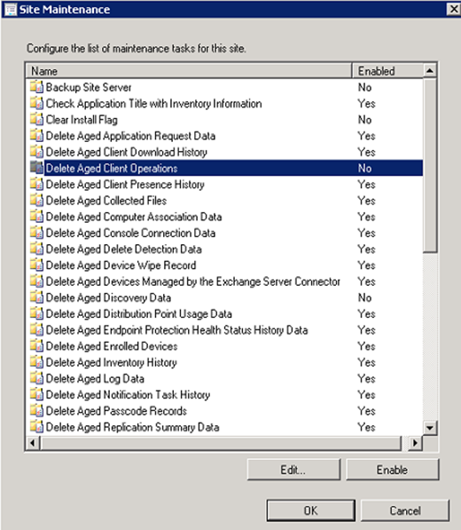Click the Site Maintenance title bar icon
Viewport: 461px width, 530px height.
[11, 10]
